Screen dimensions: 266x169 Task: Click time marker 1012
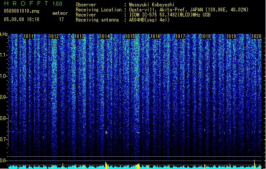point(54,36)
